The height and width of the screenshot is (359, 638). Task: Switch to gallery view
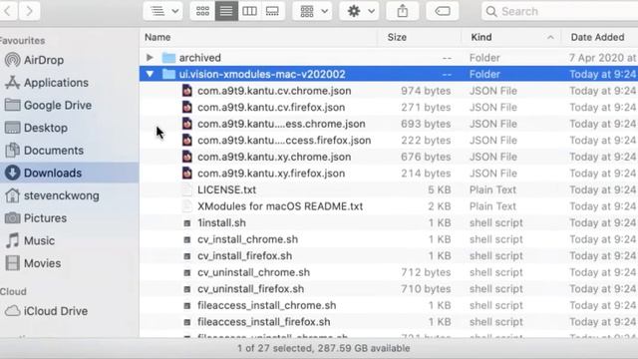272,11
